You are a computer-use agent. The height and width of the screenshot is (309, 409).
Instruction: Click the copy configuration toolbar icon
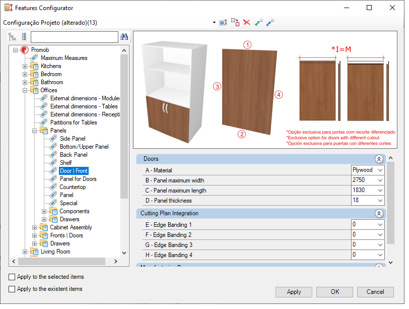point(235,23)
